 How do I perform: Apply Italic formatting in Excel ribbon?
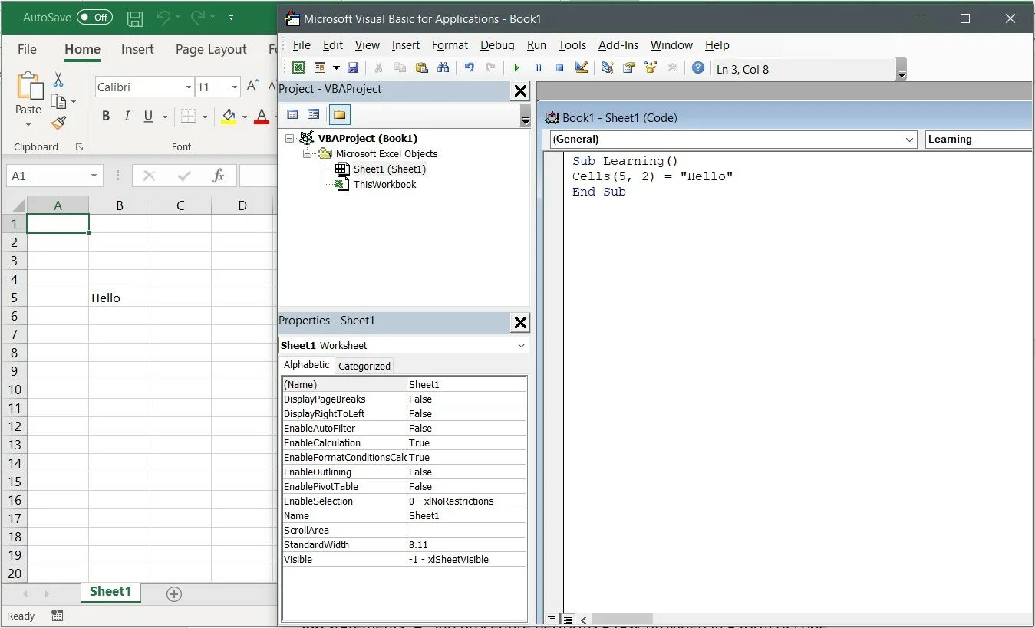point(127,117)
